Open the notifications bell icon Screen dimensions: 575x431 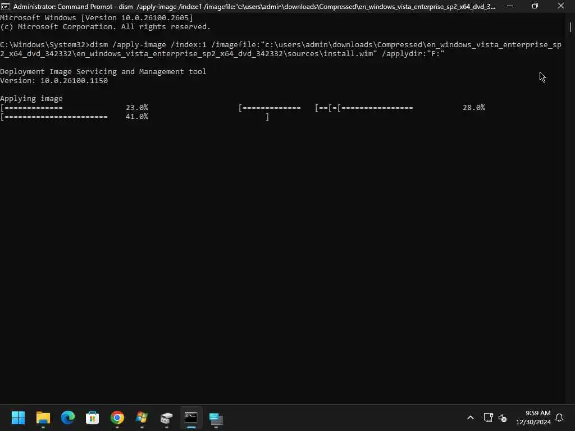(559, 418)
